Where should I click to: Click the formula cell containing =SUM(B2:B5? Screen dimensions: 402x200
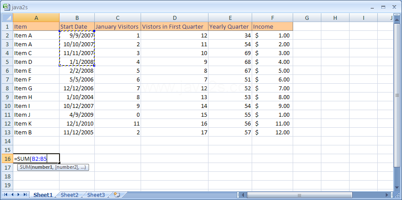36,159
